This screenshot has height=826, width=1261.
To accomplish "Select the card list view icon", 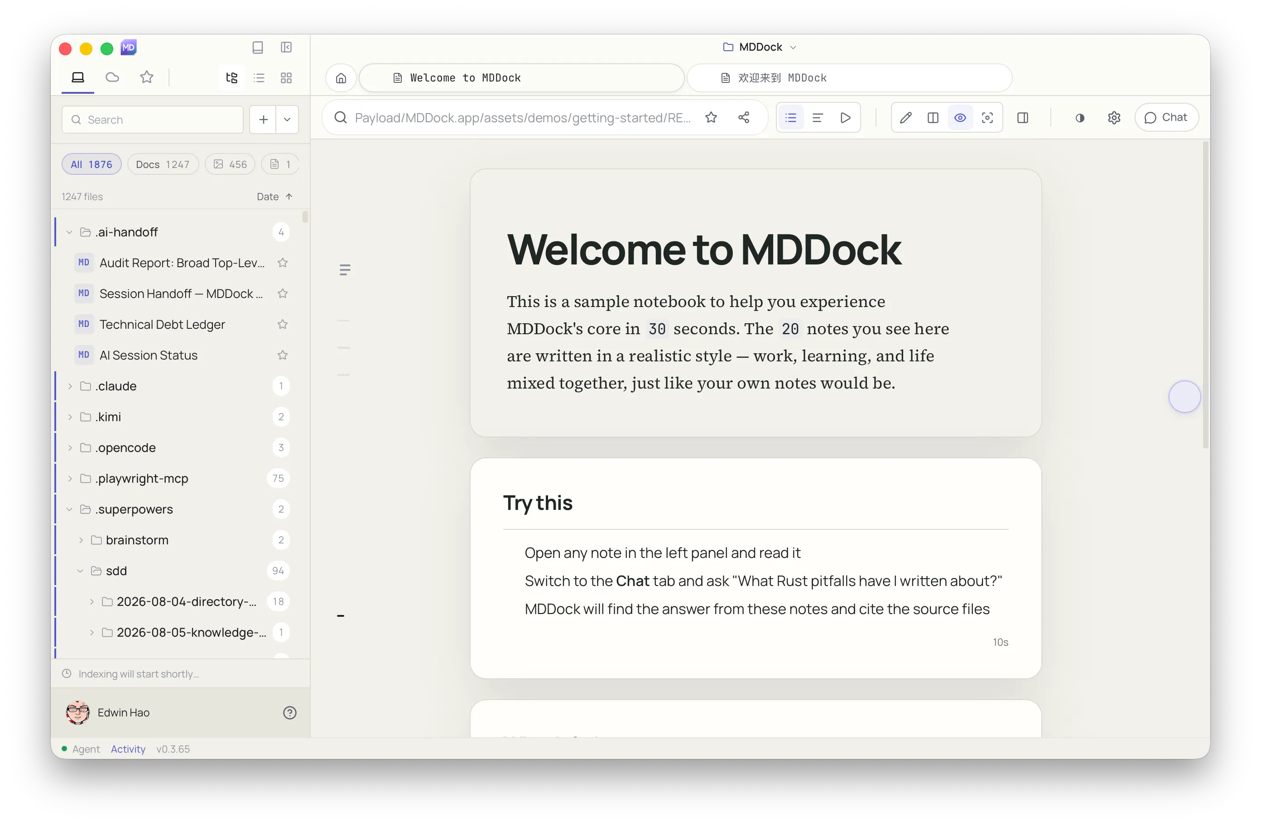I will 790,118.
